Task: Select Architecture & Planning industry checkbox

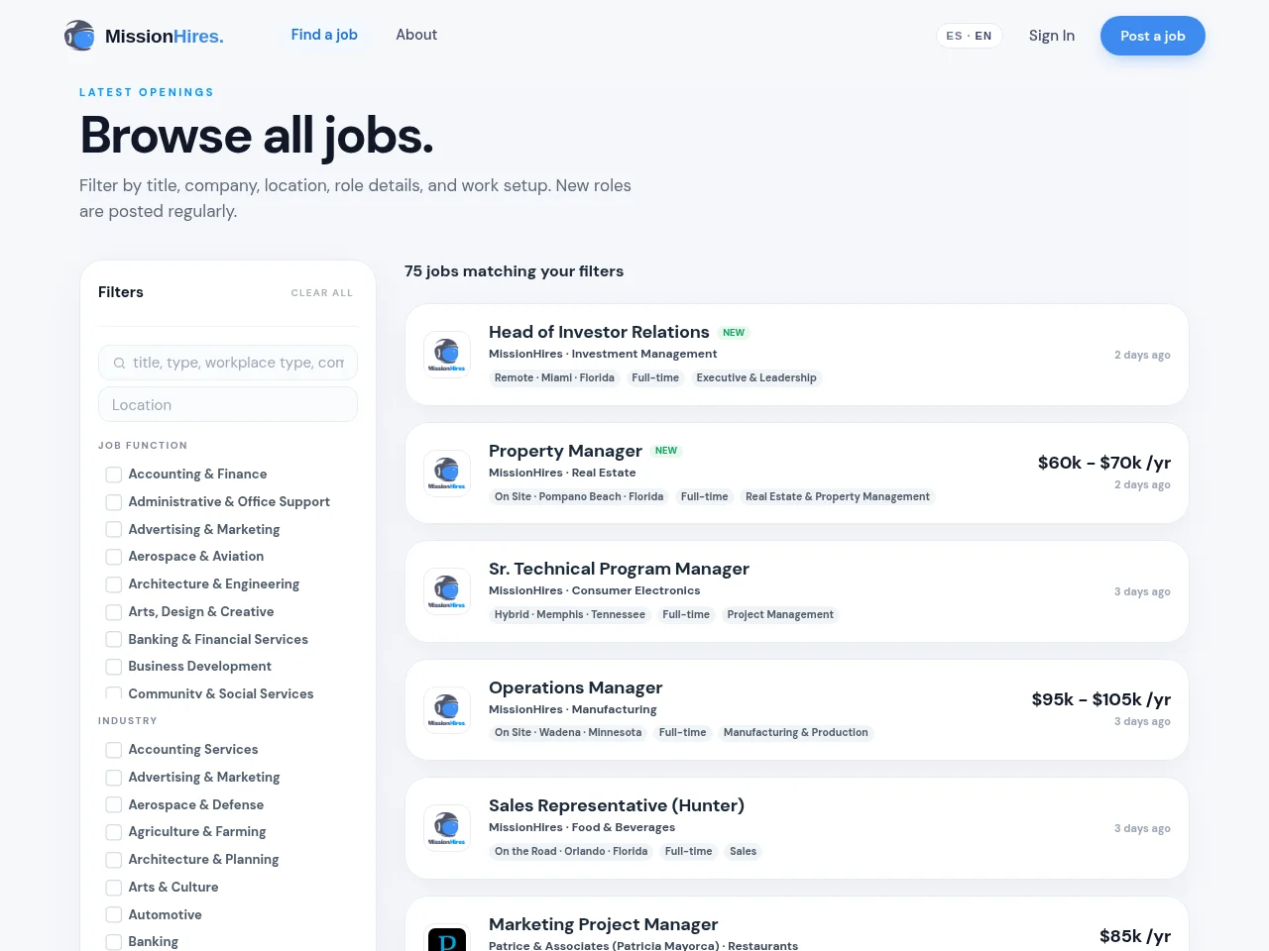Action: click(x=114, y=860)
